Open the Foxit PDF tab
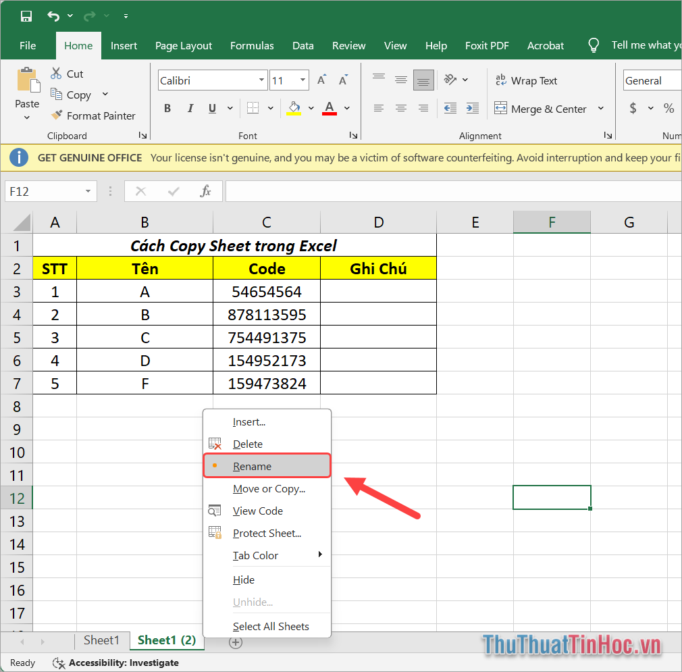The image size is (682, 672). (x=487, y=46)
